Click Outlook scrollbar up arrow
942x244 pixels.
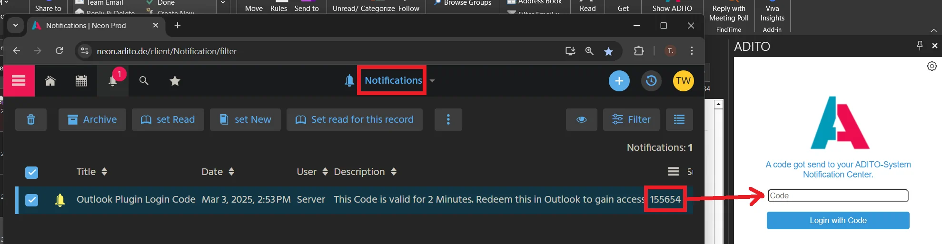(x=719, y=104)
